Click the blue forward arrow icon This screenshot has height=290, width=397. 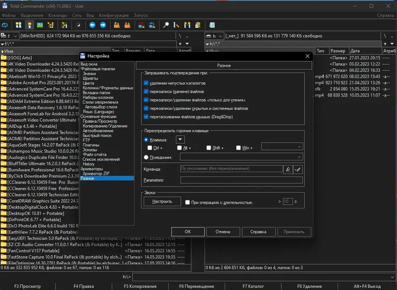[104, 24]
